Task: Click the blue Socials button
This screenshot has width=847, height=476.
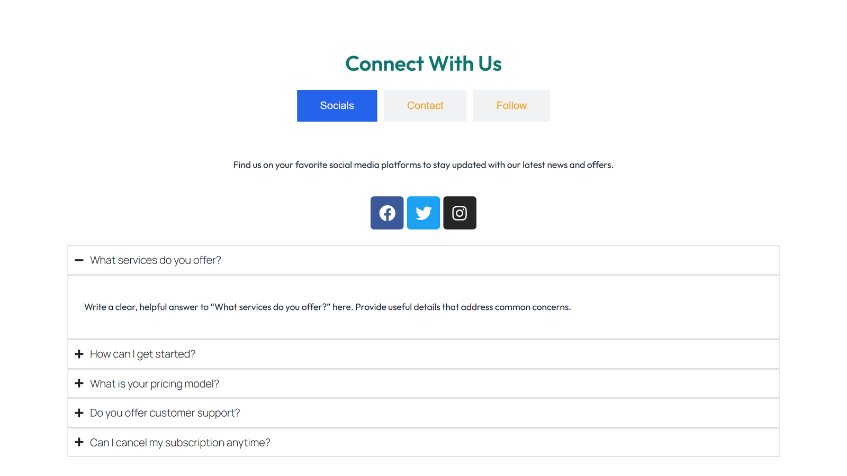Action: click(337, 105)
